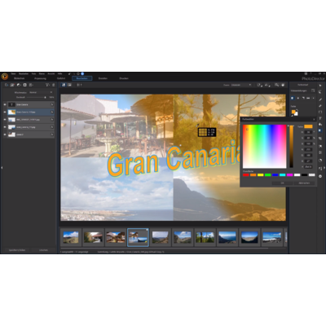Open the layer options dropdown beside the mask icon
The height and width of the screenshot is (326, 326).
click(31, 85)
